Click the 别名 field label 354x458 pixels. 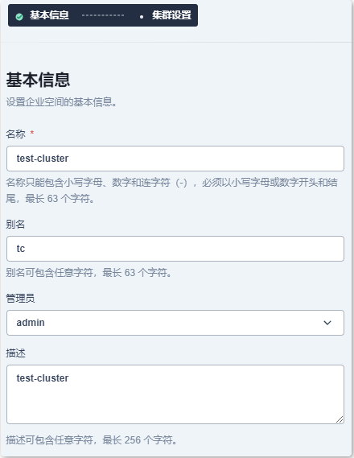pyautogui.click(x=15, y=224)
